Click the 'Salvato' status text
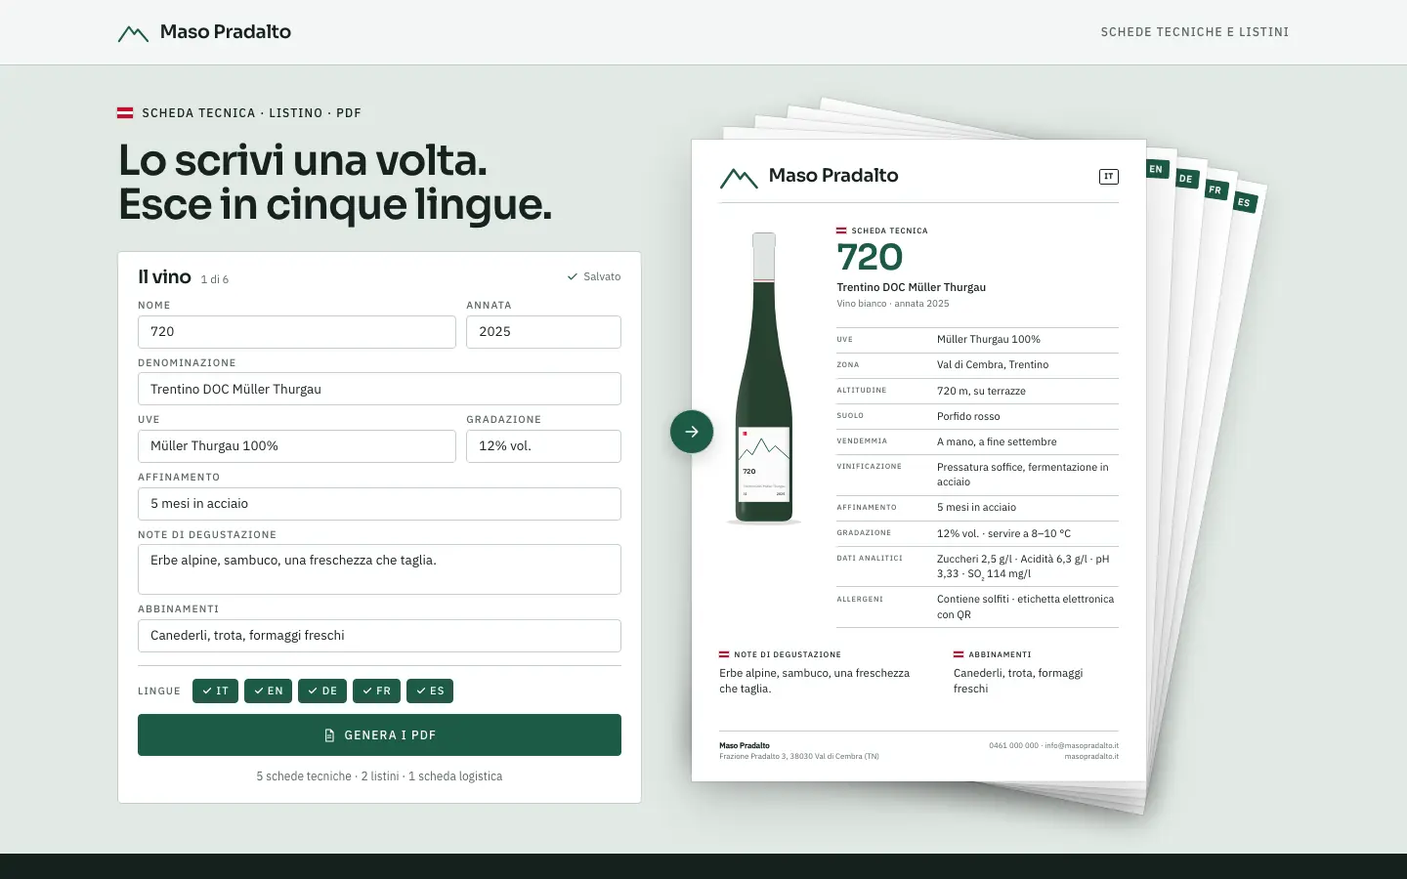The width and height of the screenshot is (1407, 879). click(x=602, y=277)
